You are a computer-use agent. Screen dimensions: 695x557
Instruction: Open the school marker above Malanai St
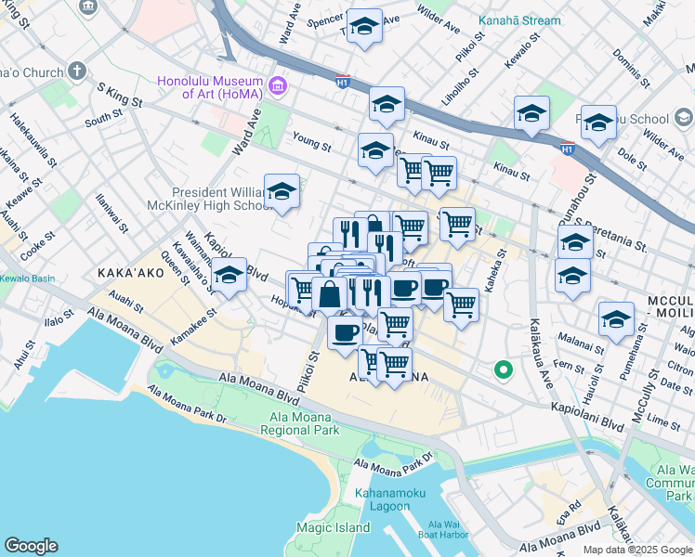pos(616,320)
